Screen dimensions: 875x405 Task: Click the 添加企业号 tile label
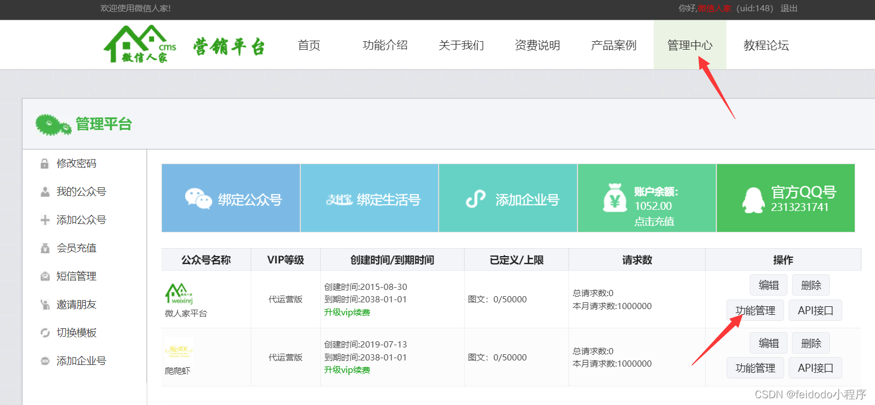(x=527, y=200)
